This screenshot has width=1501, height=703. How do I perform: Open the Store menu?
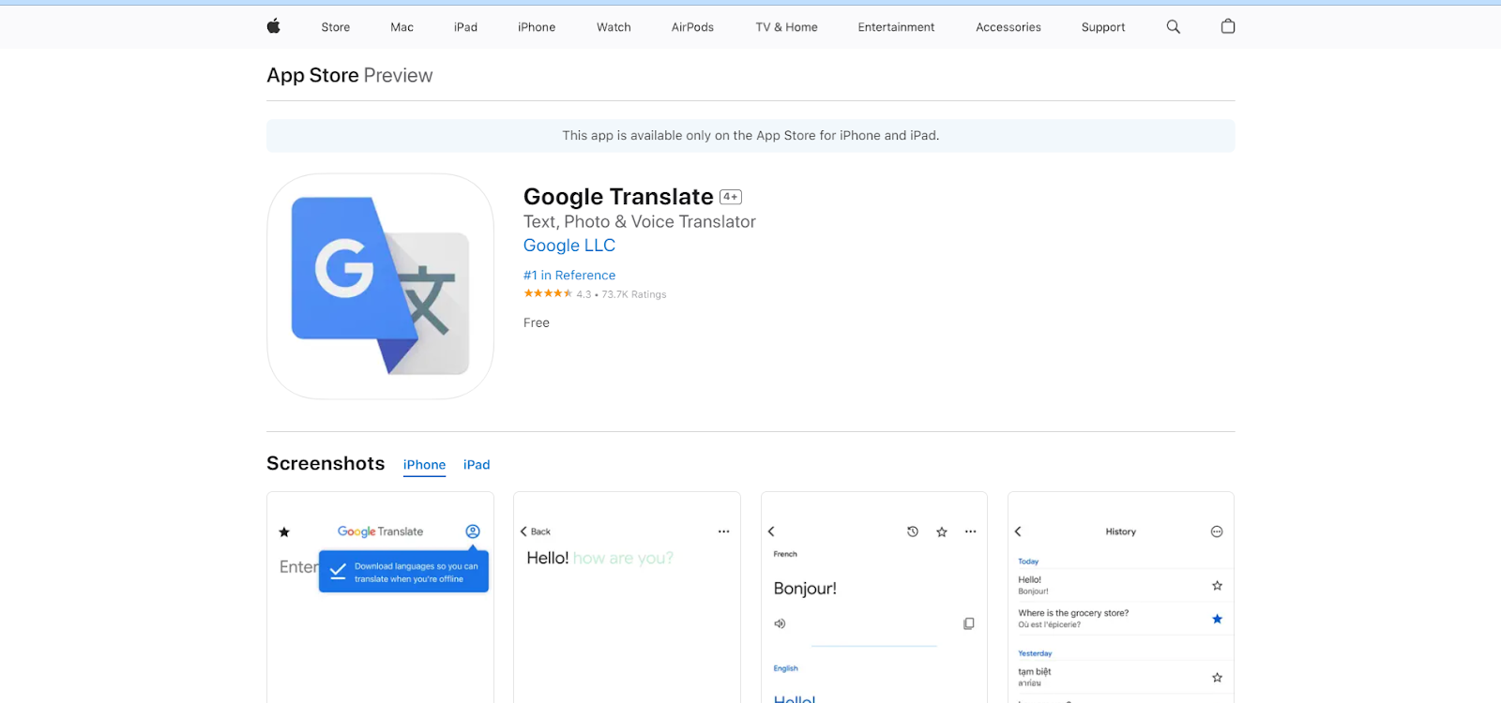[335, 27]
